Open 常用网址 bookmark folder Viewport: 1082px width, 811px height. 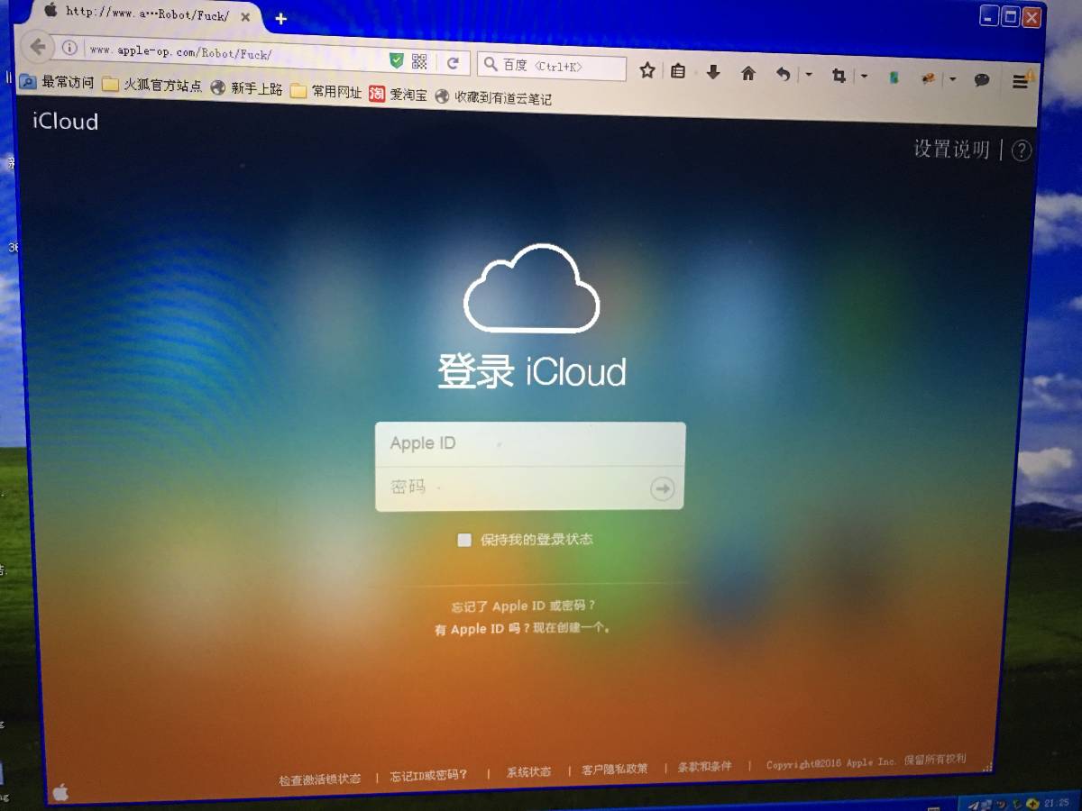pyautogui.click(x=326, y=91)
